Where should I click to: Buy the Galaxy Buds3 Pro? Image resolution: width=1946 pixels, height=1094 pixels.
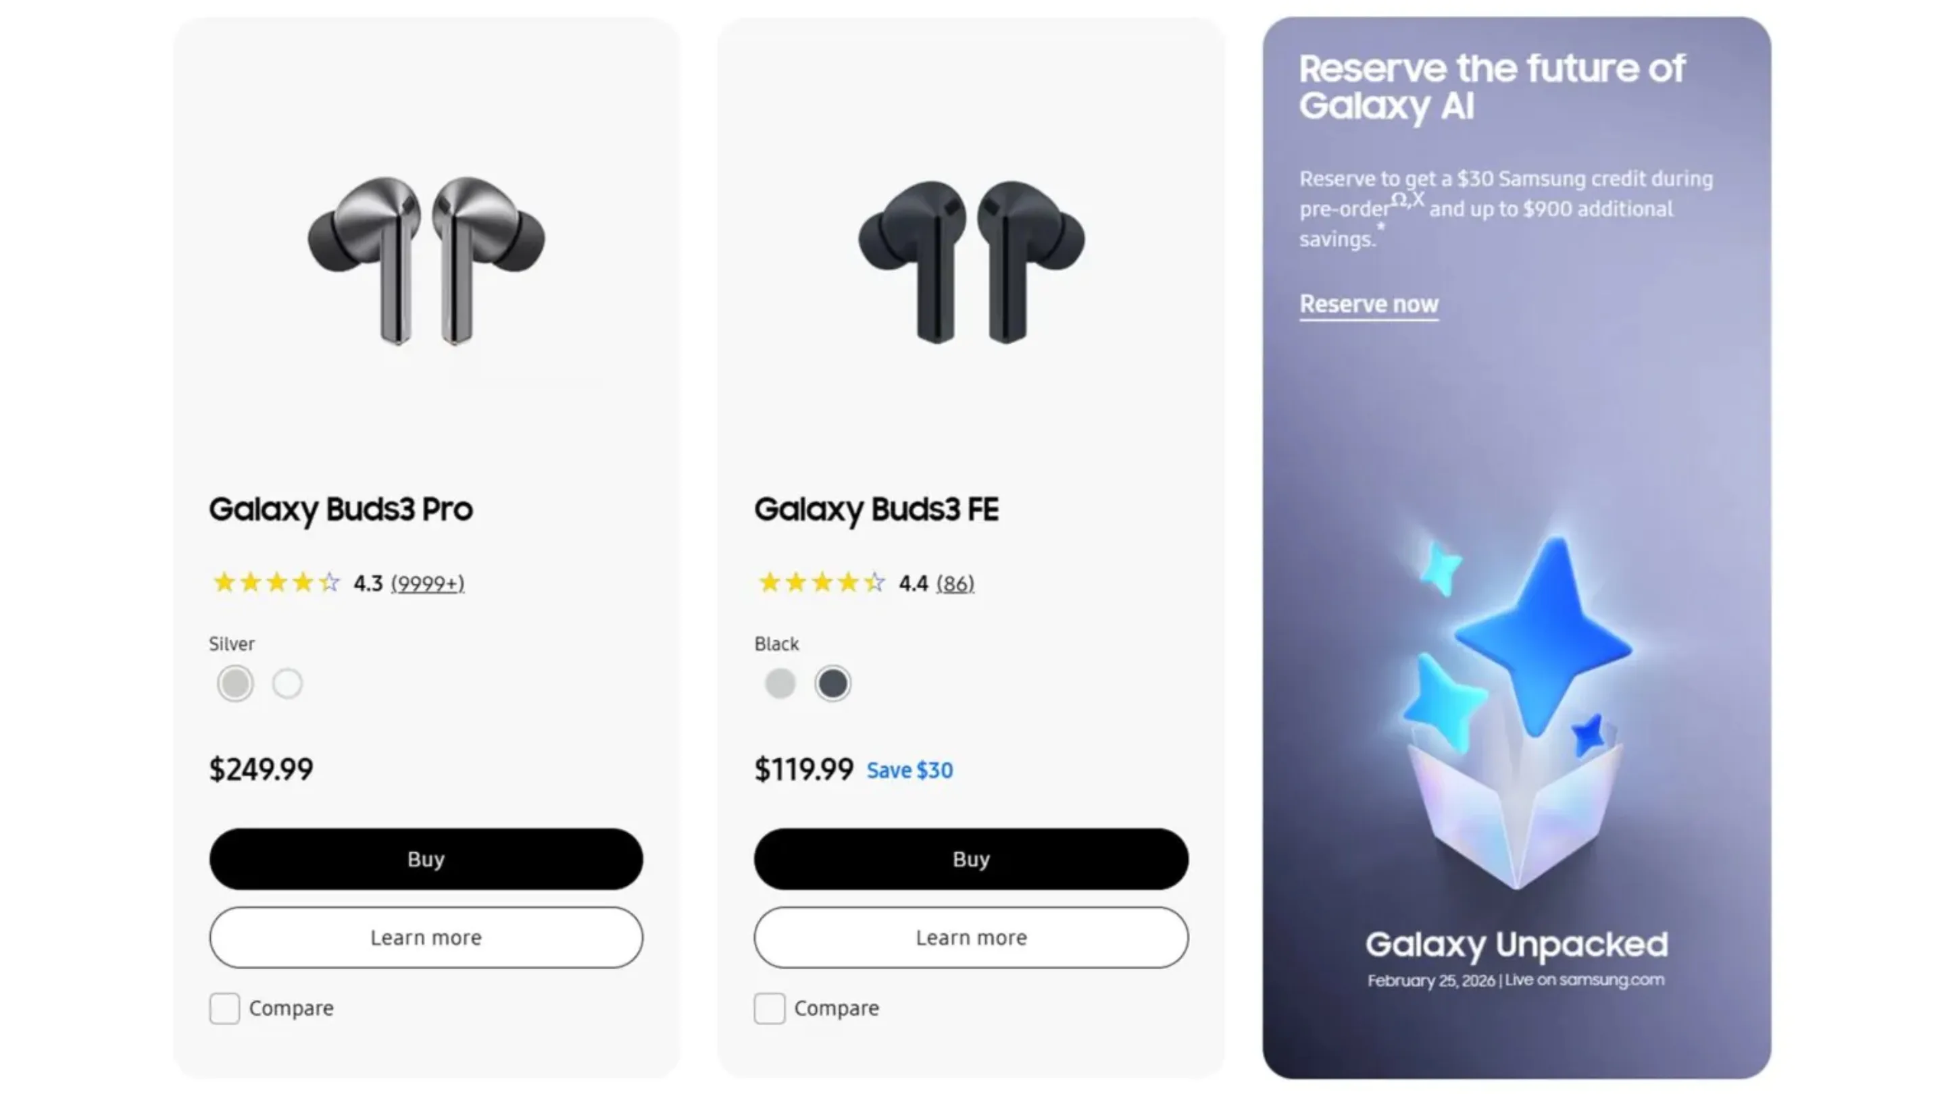(x=425, y=858)
